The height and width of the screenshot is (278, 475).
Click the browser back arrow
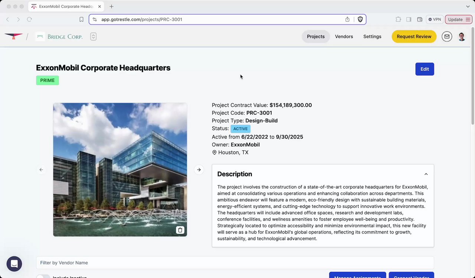(7, 19)
